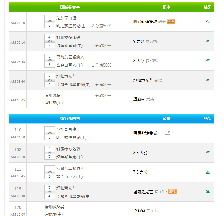Click game number 110 in 運彩盤賽事
Image resolution: width=224 pixels, height=216 pixels.
tap(18, 130)
